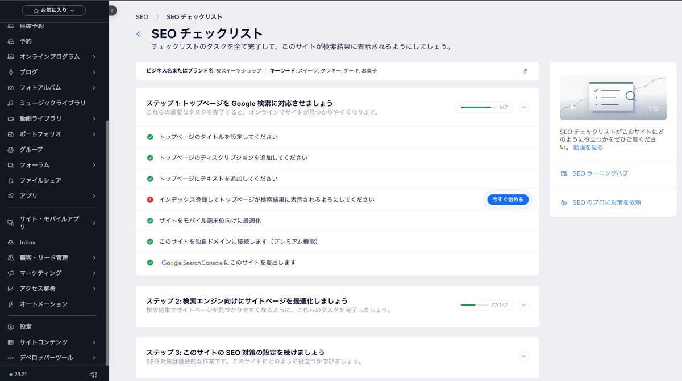Collapse ステップ 1 with its chevron
The height and width of the screenshot is (381, 682).
pos(523,107)
